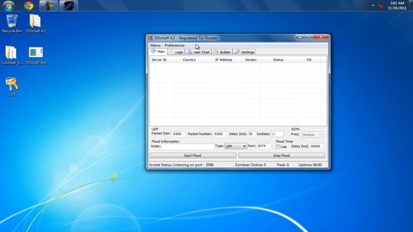Sort list by Country column header

pyautogui.click(x=189, y=60)
